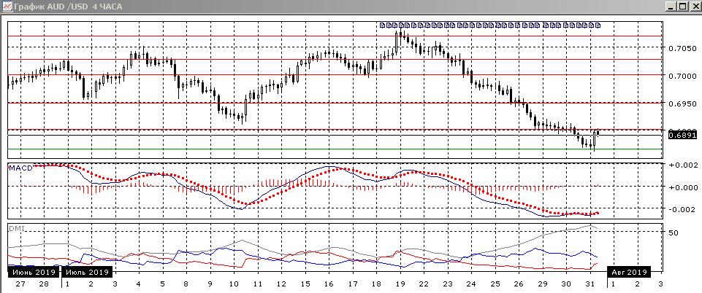Click the first news marker icon above the candles

(382, 25)
